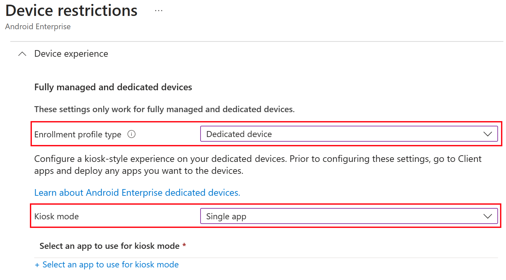Click the Android Enterprise subtitle text

[38, 27]
